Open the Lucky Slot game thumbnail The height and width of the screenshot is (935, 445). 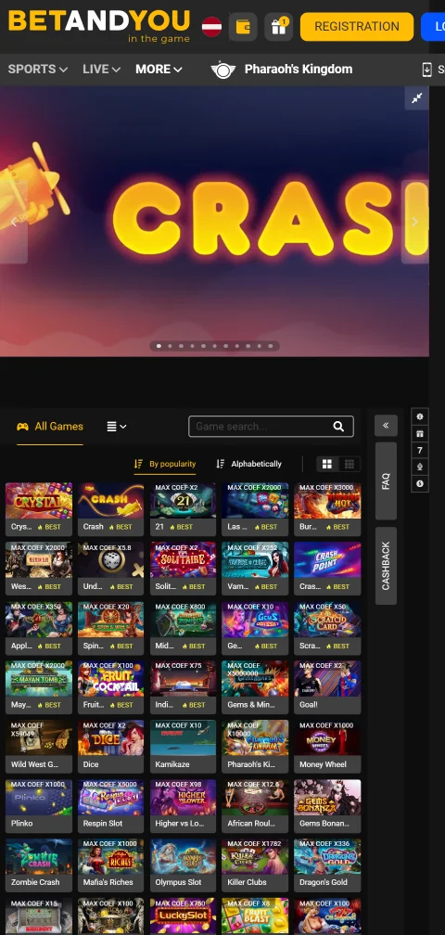tap(183, 916)
